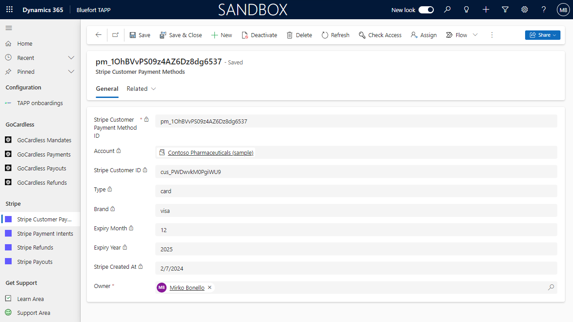Open GoCardless Payouts
The image size is (573, 322).
[x=40, y=169]
